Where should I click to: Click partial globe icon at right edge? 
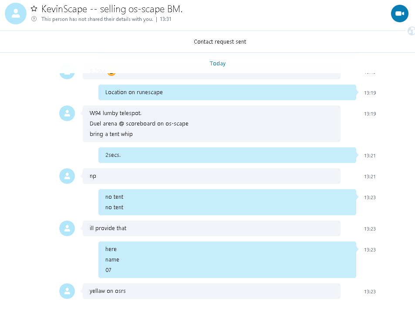411,31
